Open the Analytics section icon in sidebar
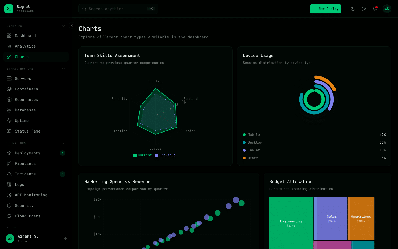Screen dimensions: 398x249 [9, 46]
